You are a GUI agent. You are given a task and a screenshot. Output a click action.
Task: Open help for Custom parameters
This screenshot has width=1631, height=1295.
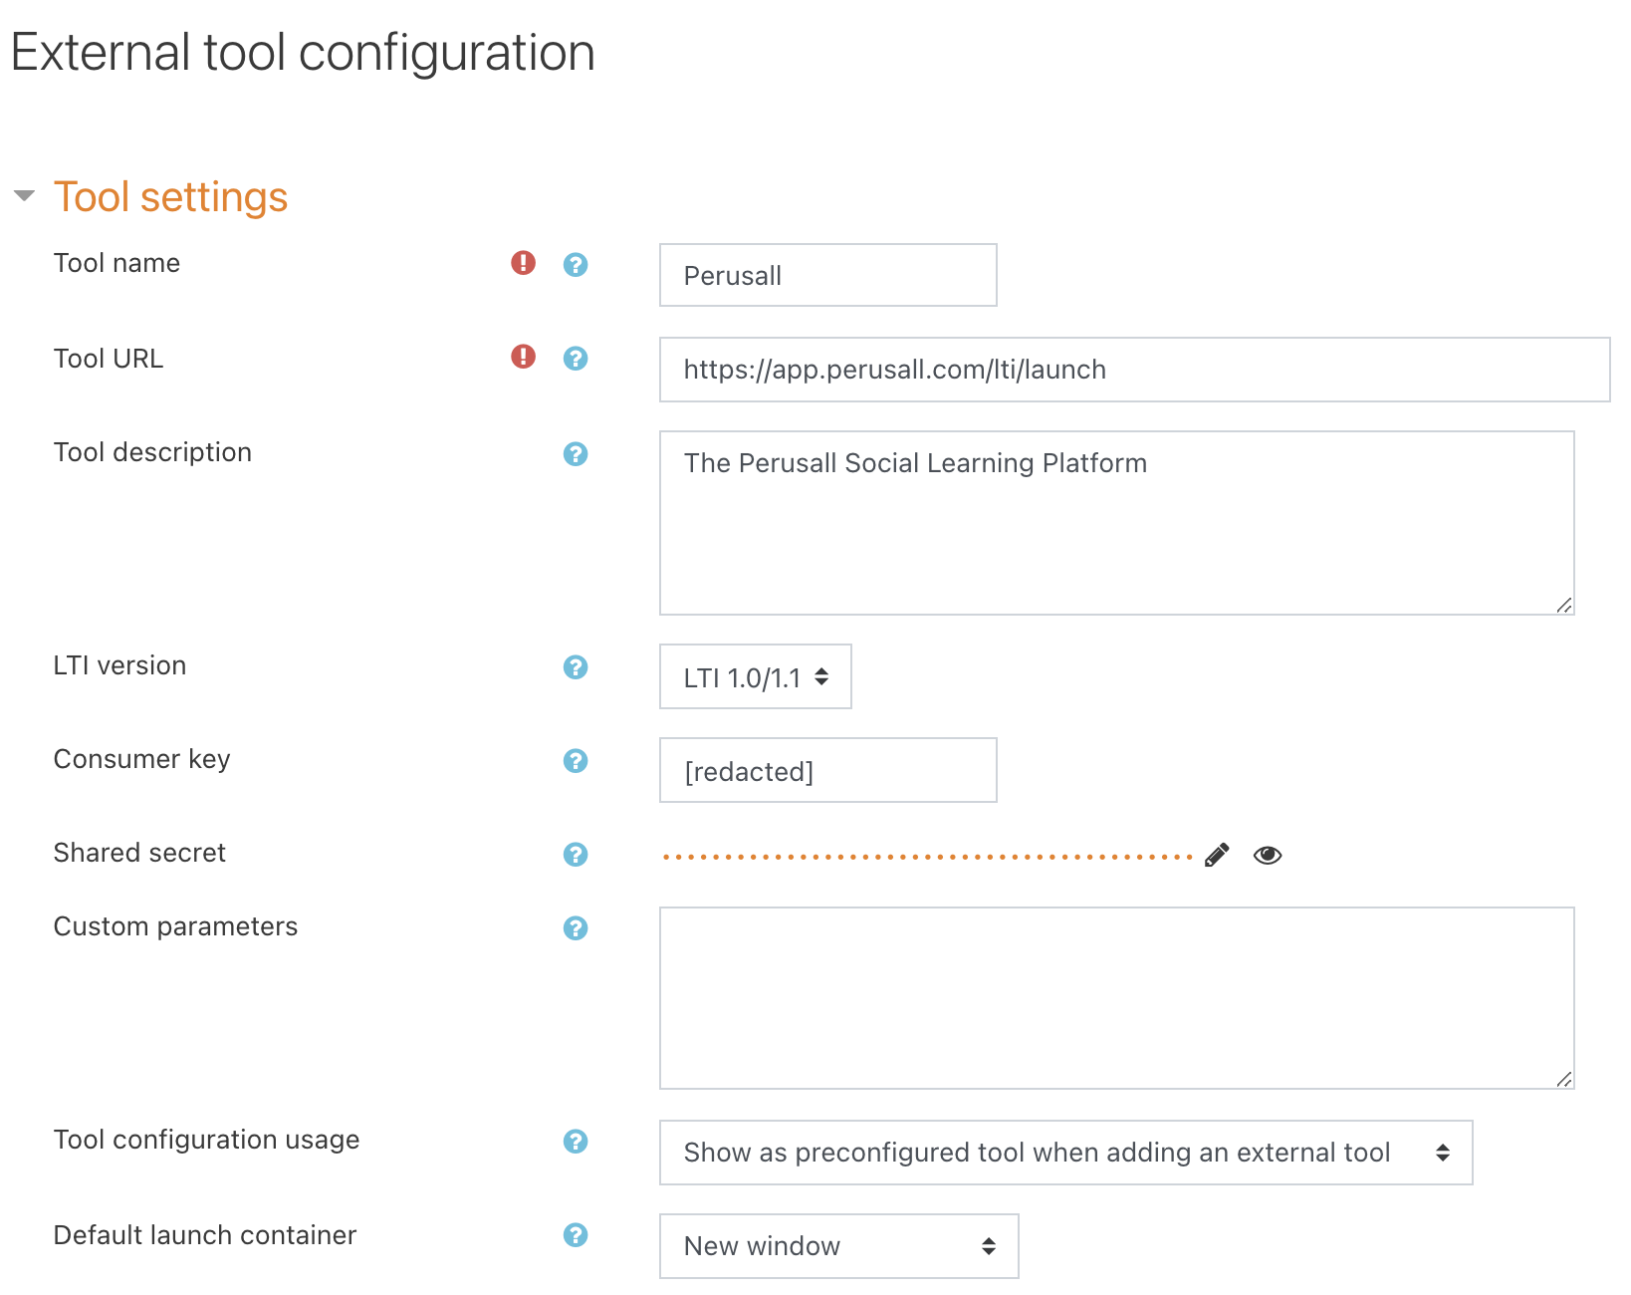[x=576, y=927]
